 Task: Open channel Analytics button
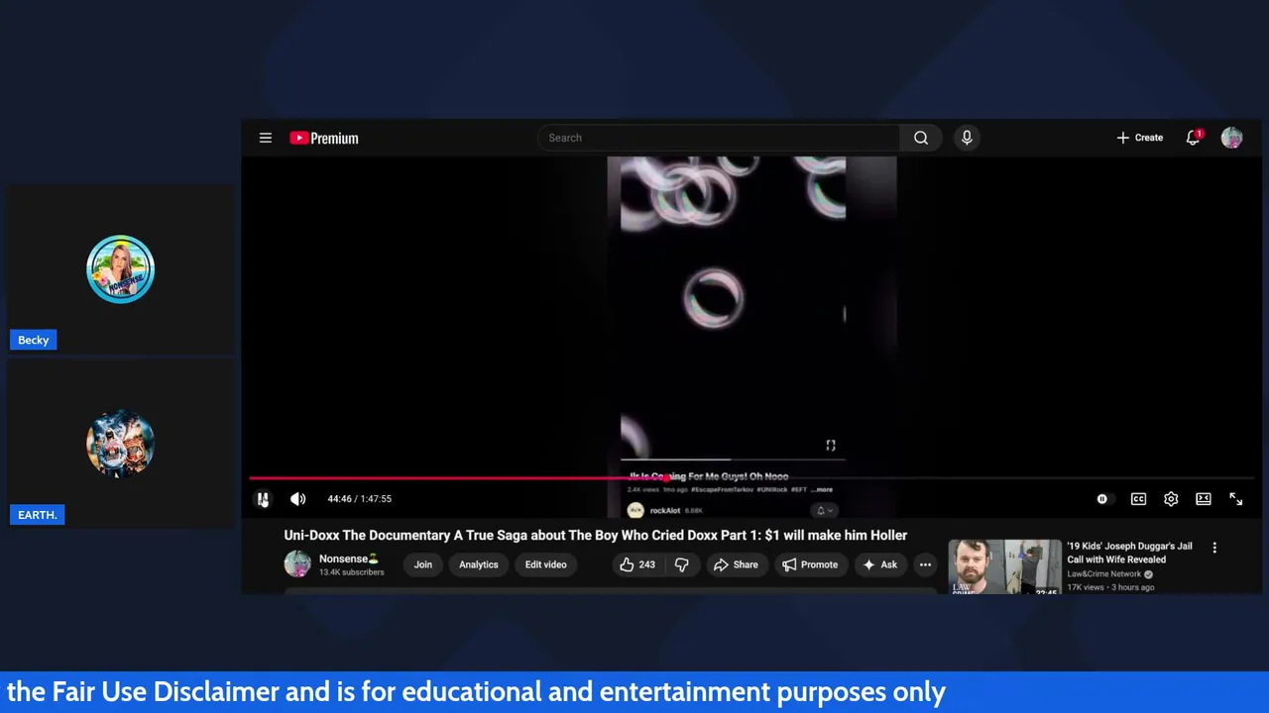tap(479, 564)
